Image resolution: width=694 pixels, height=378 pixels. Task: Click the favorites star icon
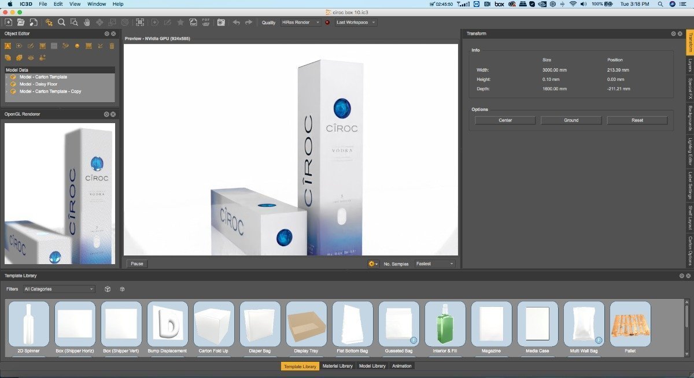[180, 23]
